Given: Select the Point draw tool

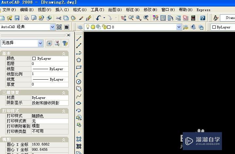Looking at the screenshot, I should pyautogui.click(x=79, y=132).
